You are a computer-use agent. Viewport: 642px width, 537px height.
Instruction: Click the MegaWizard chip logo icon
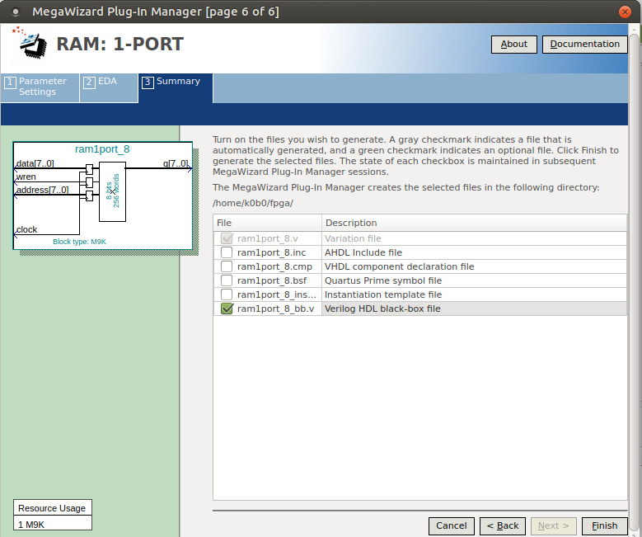(x=30, y=43)
